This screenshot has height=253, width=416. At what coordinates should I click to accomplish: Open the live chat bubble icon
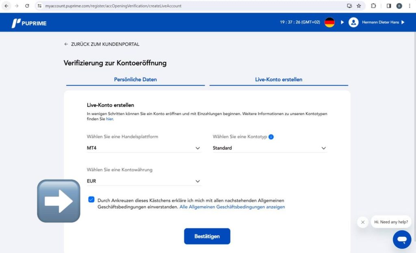click(x=402, y=239)
